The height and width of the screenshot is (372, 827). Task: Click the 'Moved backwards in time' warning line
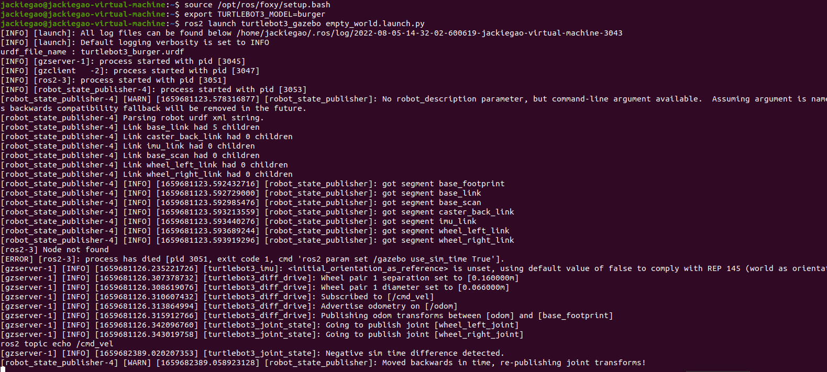(324, 363)
